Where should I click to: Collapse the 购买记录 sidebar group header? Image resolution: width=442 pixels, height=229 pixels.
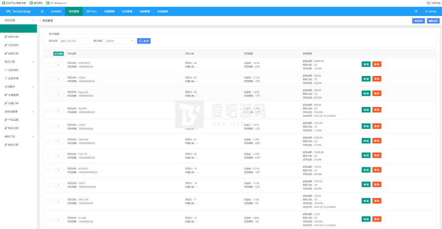[18, 62]
